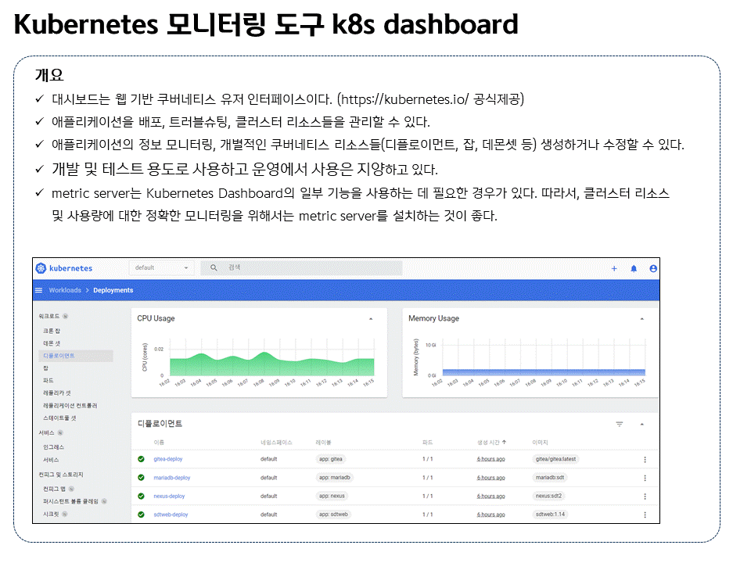Image resolution: width=751 pixels, height=563 pixels.
Task: Click the sort arrow beside 생성 시간
Action: 505,442
